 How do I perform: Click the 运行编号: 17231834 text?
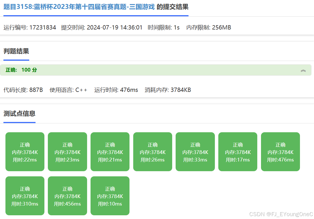(30, 27)
